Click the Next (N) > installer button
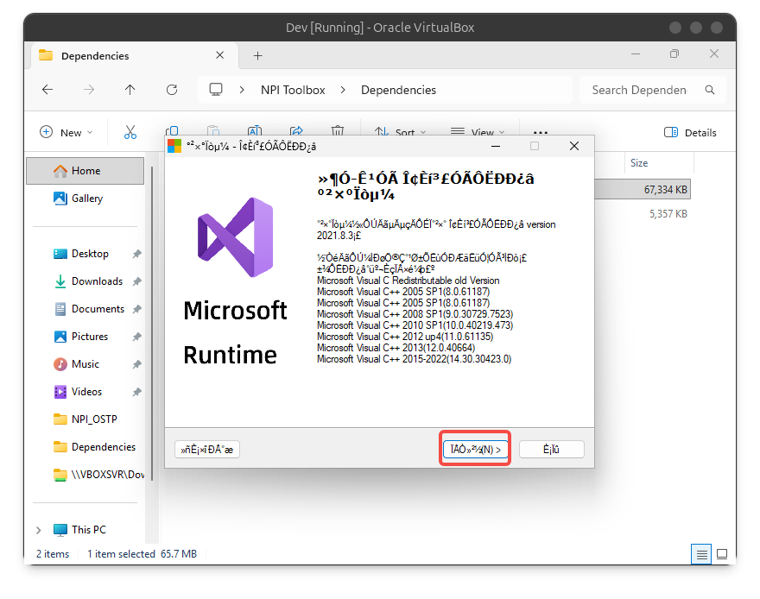Image resolution: width=760 pixels, height=599 pixels. click(x=475, y=449)
